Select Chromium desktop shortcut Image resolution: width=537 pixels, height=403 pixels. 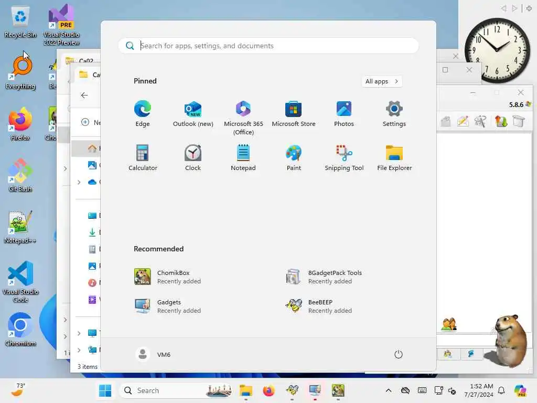[20, 330]
